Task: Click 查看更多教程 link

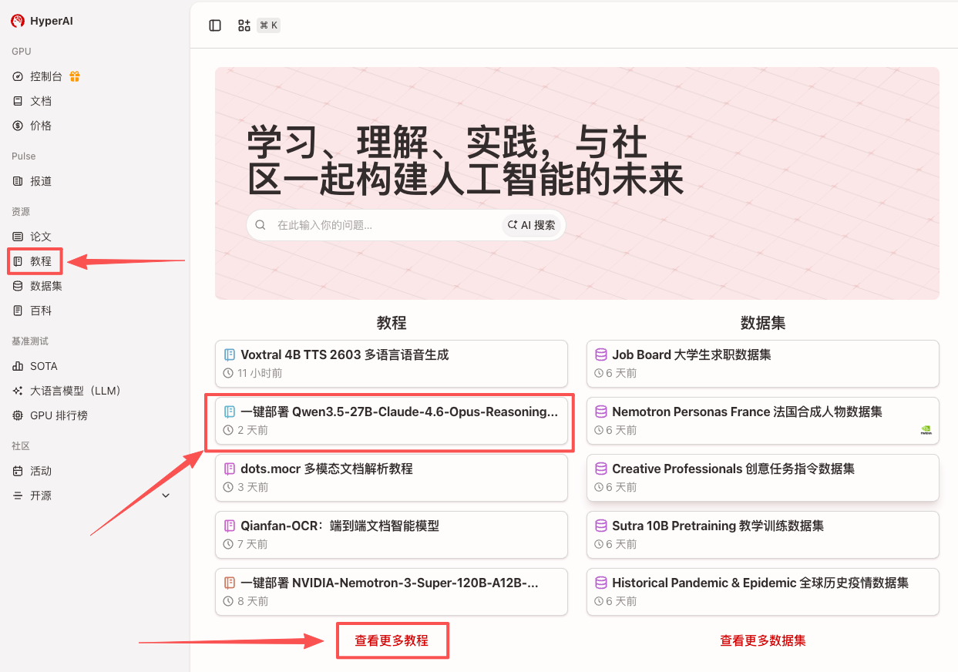Action: 392,640
